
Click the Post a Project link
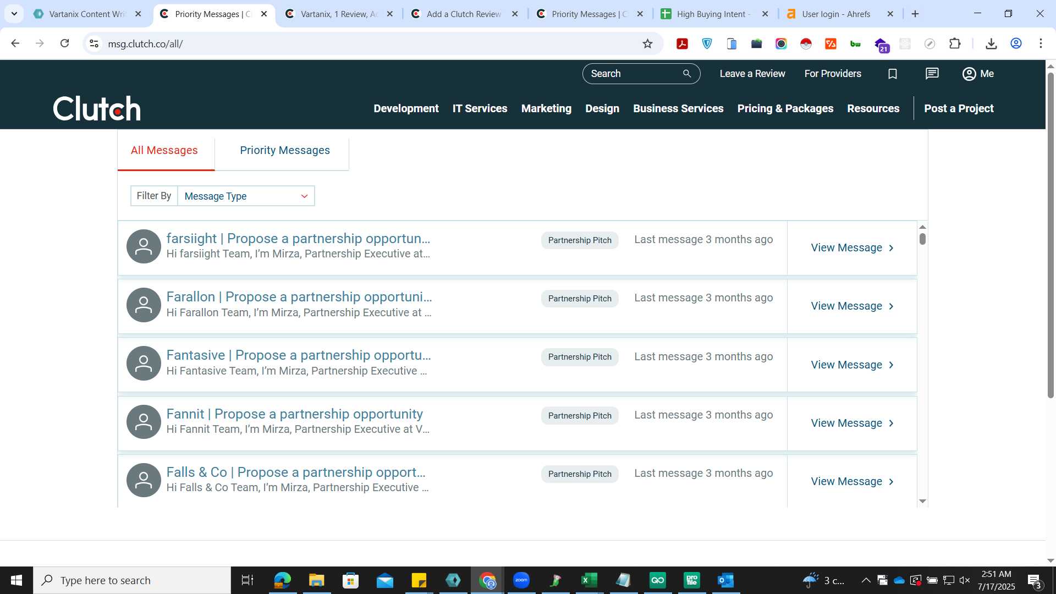click(x=959, y=108)
